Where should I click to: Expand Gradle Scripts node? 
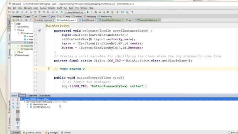(12, 55)
